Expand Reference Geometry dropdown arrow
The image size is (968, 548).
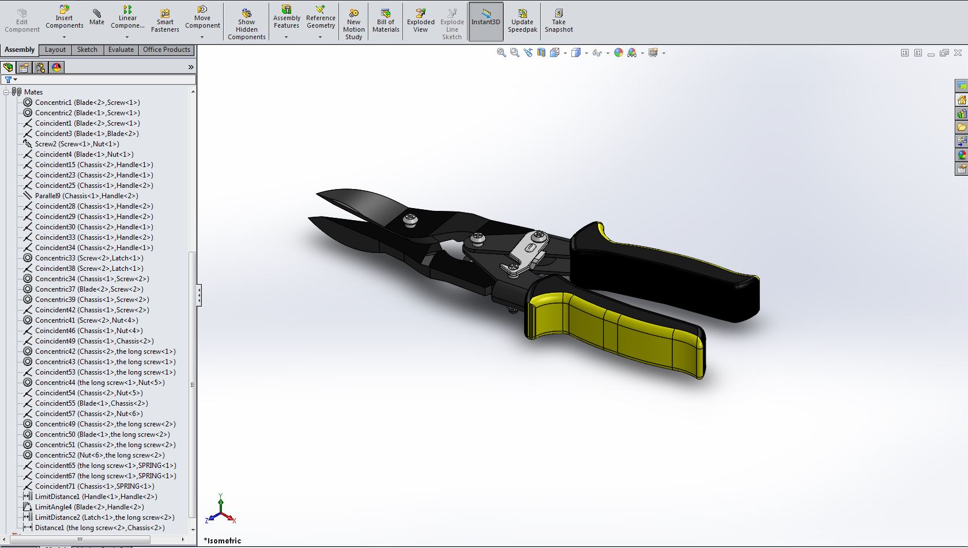[x=321, y=37]
